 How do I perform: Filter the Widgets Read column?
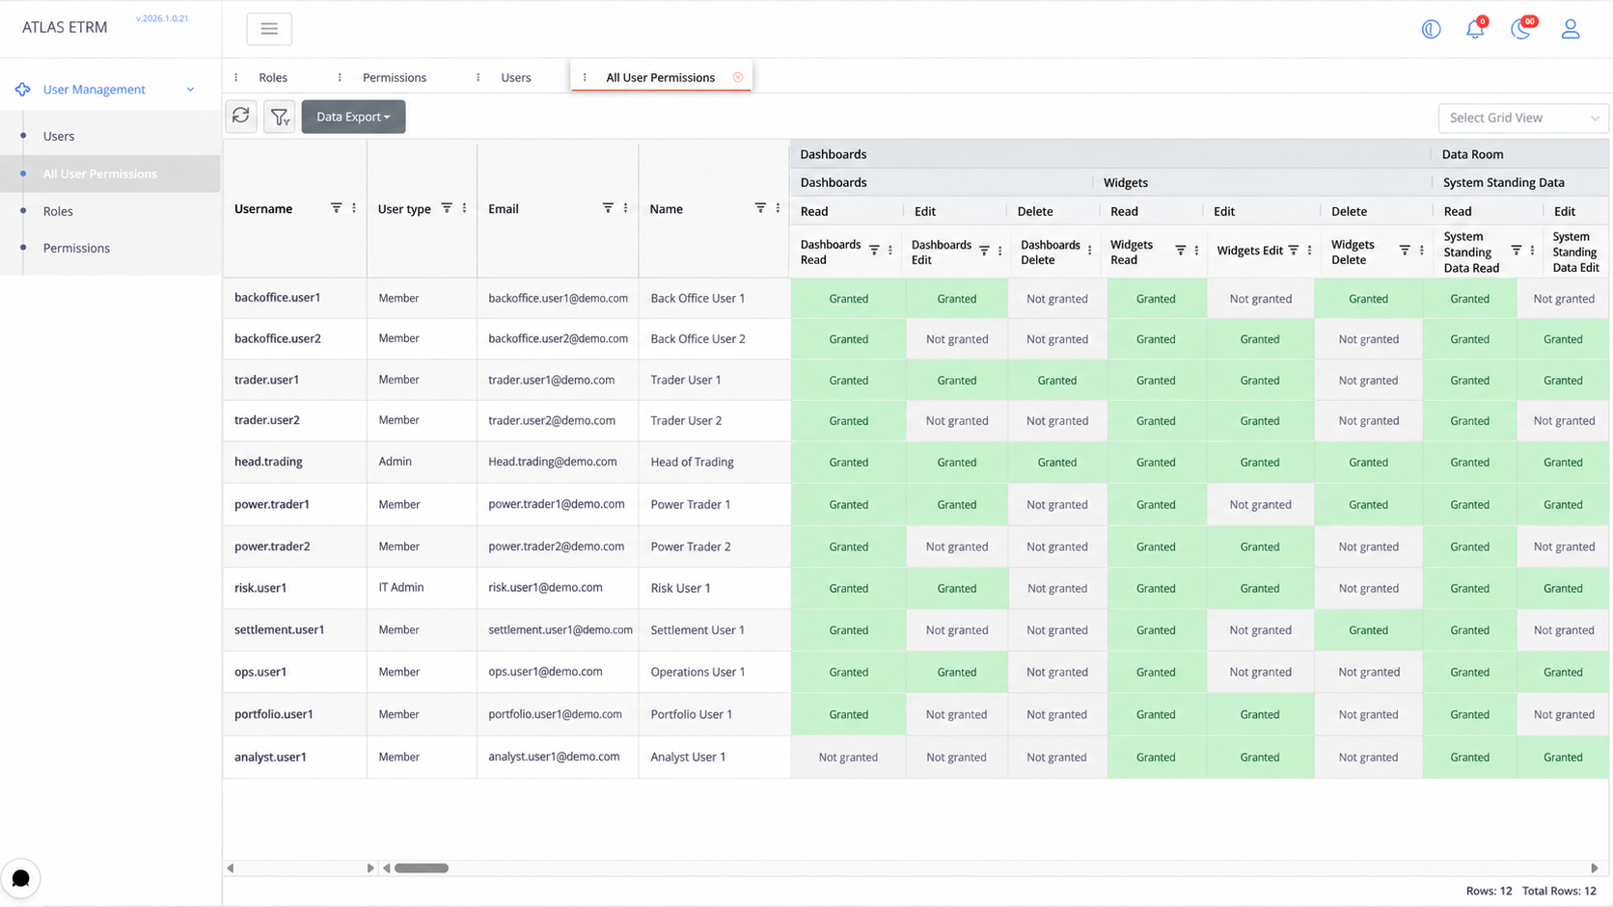click(x=1180, y=251)
